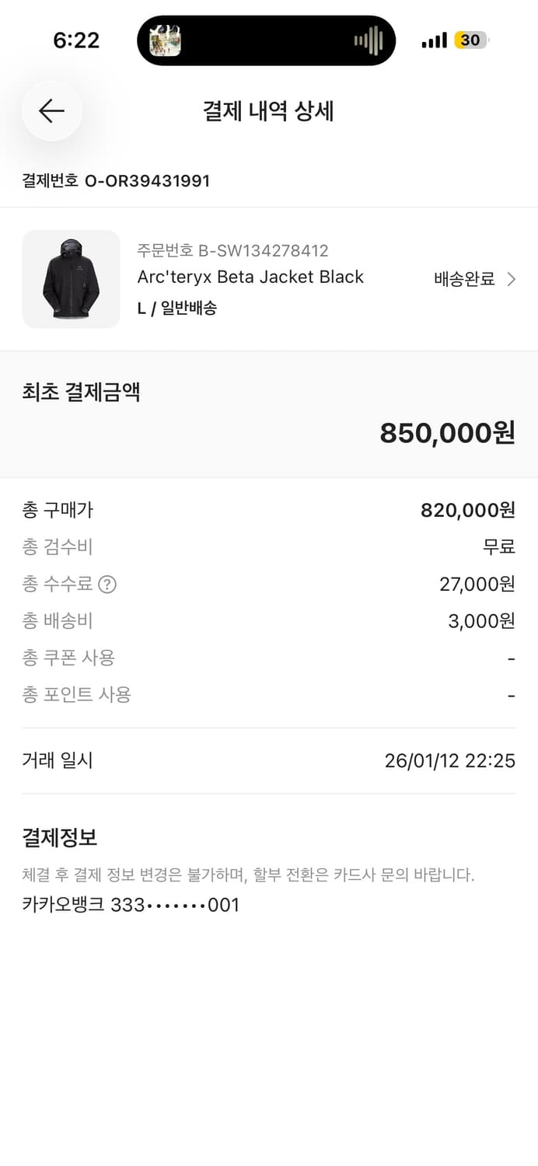
Task: Tap the cellular signal indicator
Action: 432,39
